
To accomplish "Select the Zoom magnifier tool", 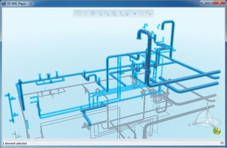I will [100, 14].
